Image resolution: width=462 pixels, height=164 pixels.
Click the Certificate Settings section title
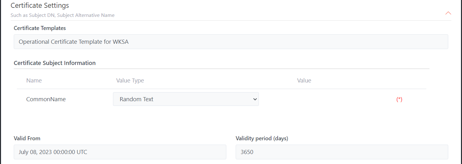[40, 6]
